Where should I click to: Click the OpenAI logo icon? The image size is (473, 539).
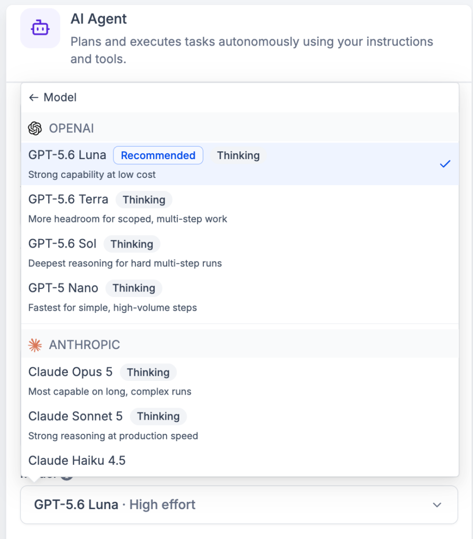(35, 129)
